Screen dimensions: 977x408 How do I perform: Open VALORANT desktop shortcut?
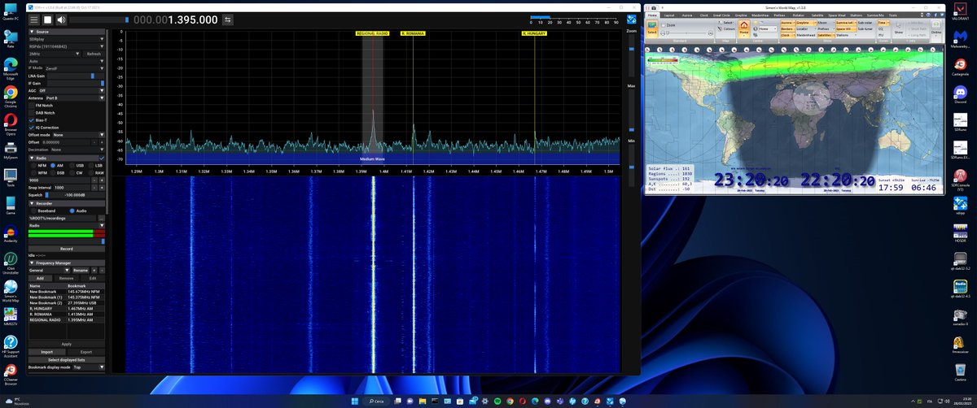[960, 11]
